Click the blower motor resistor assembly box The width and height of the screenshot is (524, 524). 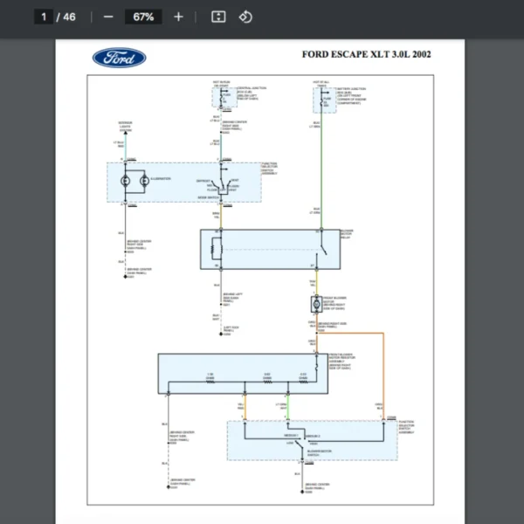point(236,374)
